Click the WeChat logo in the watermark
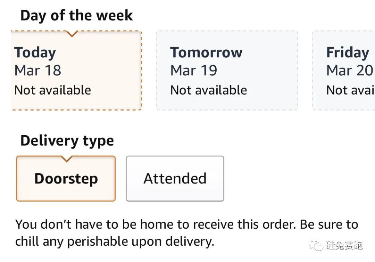The width and height of the screenshot is (375, 262). pyautogui.click(x=317, y=245)
